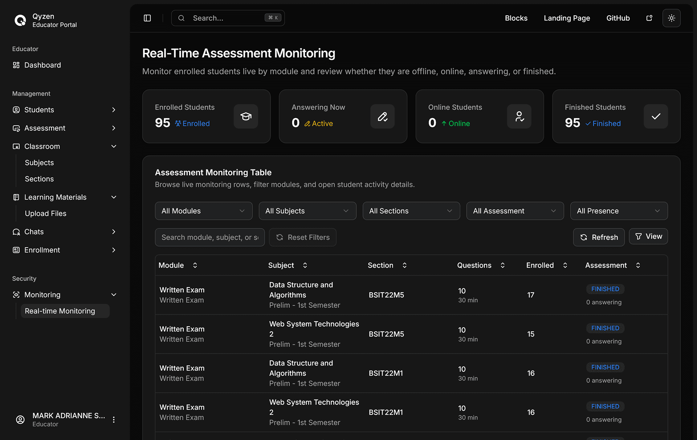
Task: Click the Learning Materials book icon
Action: (16, 197)
